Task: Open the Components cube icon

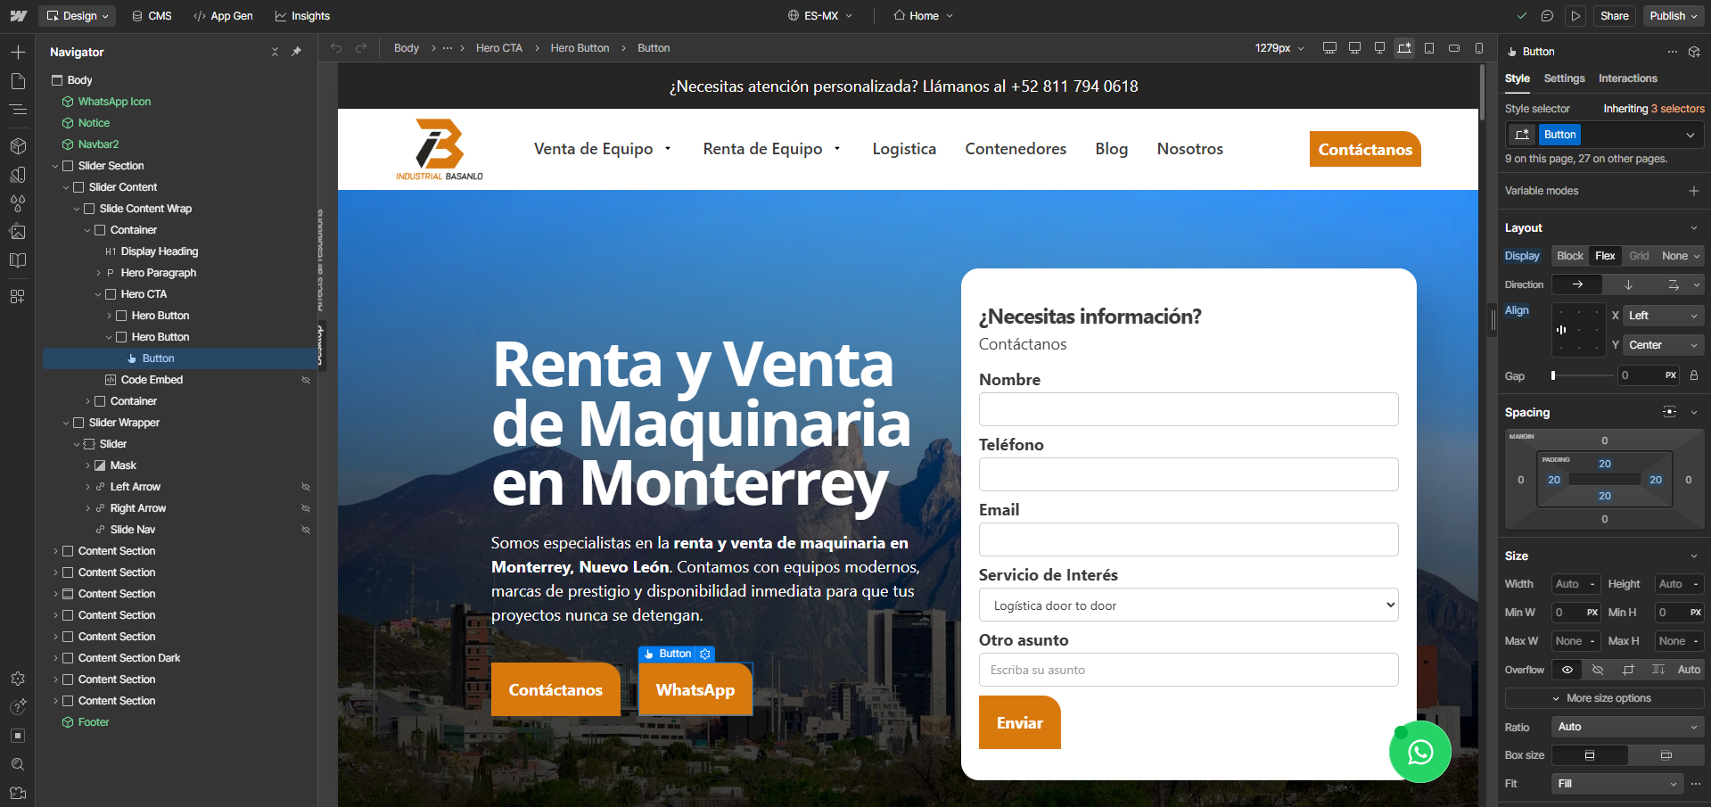Action: click(x=18, y=145)
